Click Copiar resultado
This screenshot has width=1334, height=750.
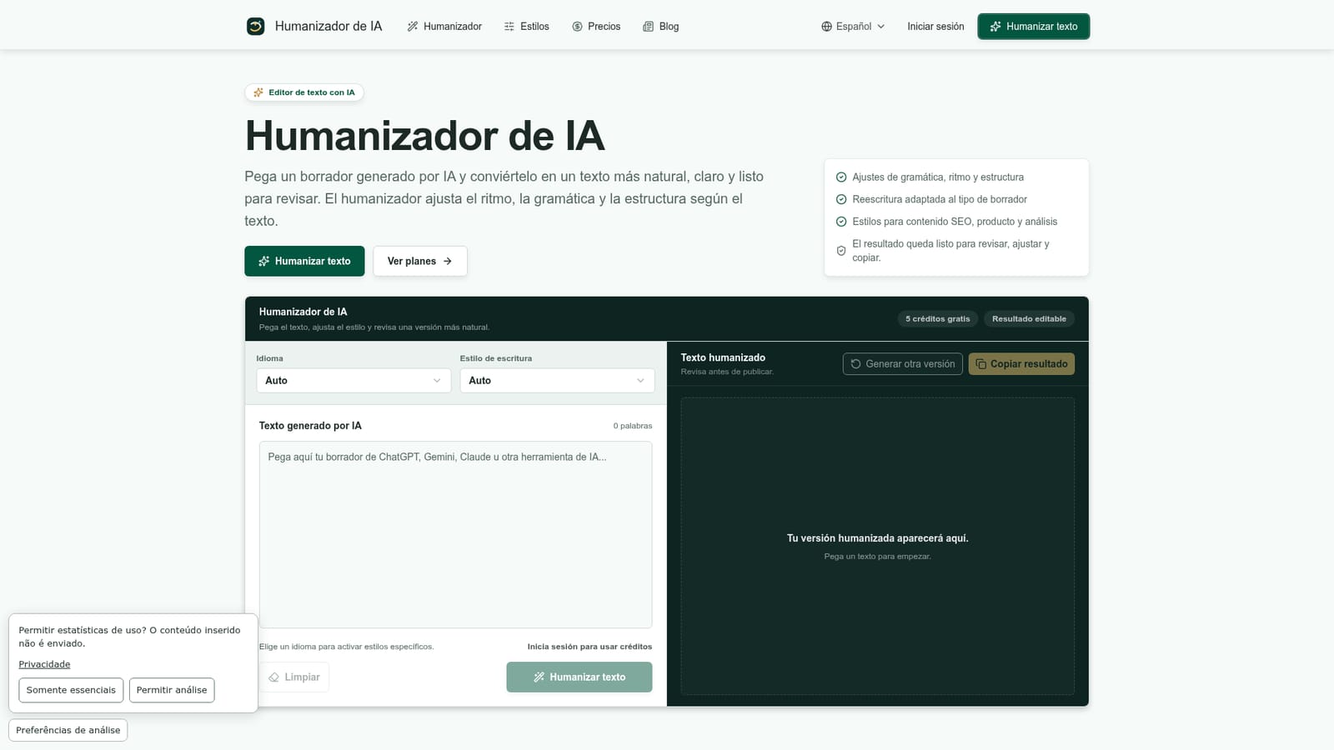pos(1021,364)
